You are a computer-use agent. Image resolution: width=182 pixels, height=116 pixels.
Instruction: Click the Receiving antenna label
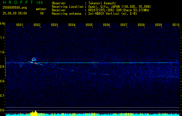pyautogui.click(x=67, y=14)
